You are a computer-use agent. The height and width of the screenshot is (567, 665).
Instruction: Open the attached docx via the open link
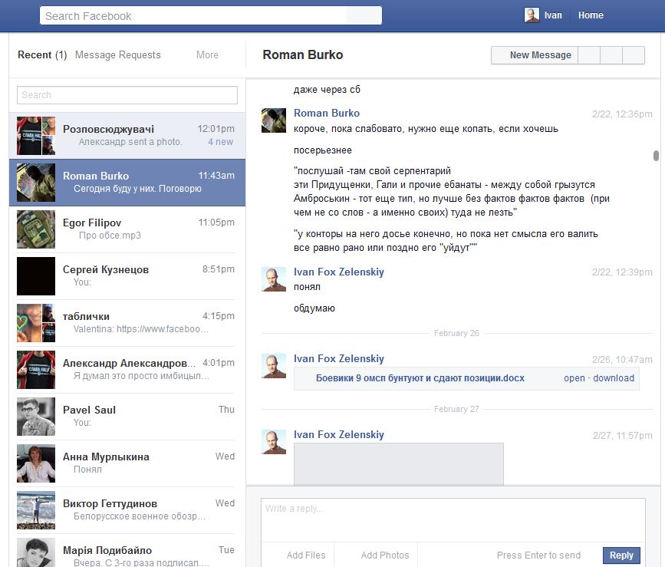tap(574, 378)
